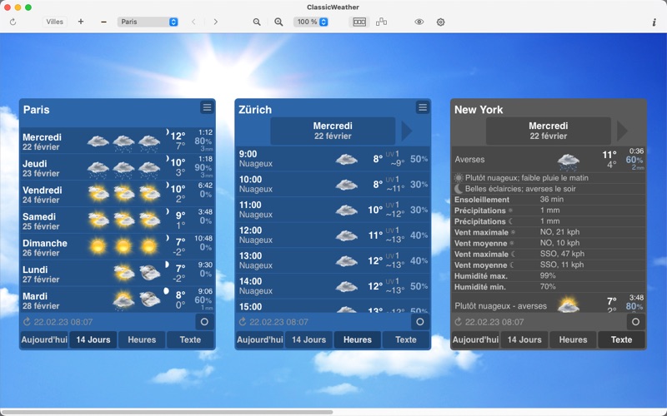667x416 pixels.
Task: Click the New York panel title
Action: pyautogui.click(x=479, y=110)
